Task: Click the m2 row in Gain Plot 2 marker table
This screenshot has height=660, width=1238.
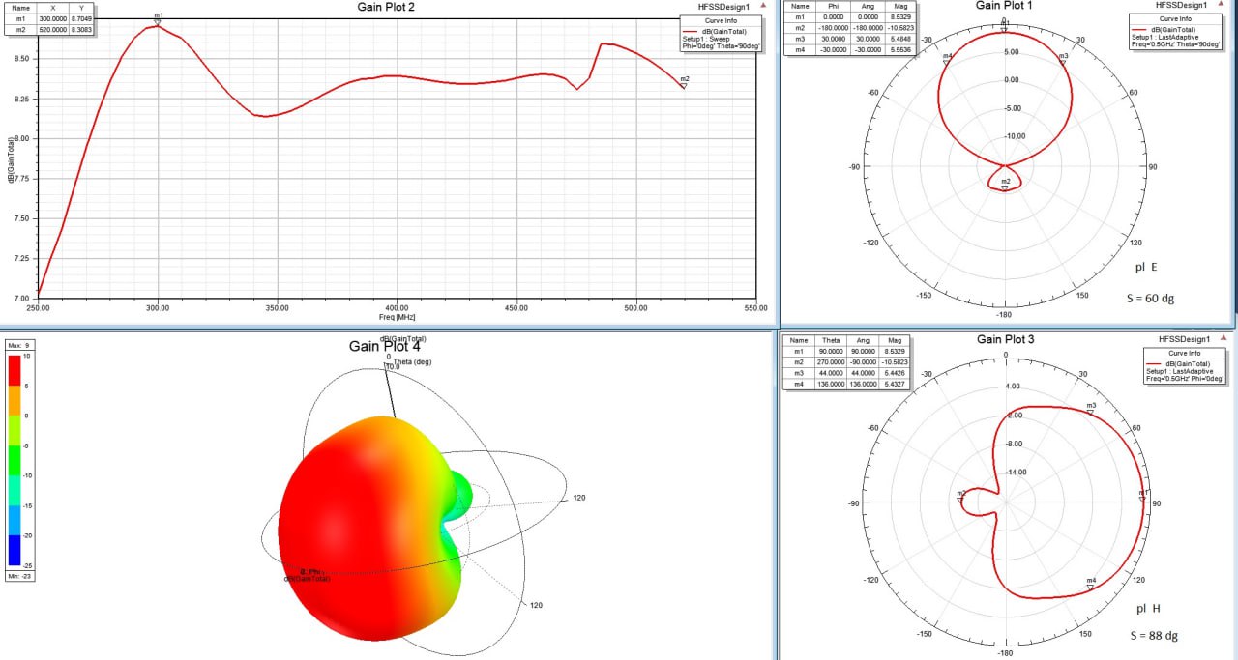Action: [50, 29]
